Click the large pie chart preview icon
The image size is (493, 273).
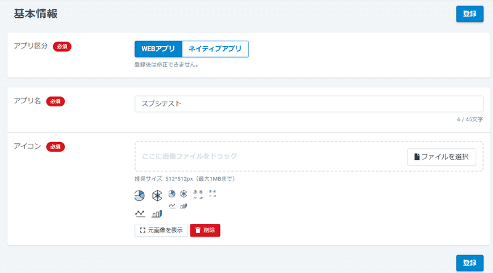tap(140, 196)
